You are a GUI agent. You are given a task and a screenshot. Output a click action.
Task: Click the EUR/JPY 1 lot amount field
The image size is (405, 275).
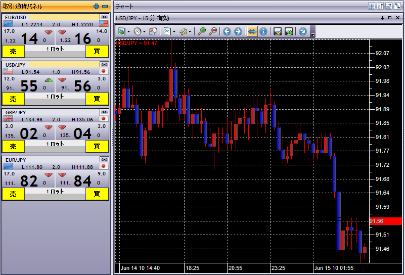[x=55, y=194]
